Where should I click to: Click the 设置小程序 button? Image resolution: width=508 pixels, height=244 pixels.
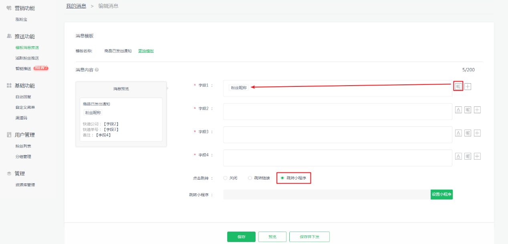(x=441, y=194)
